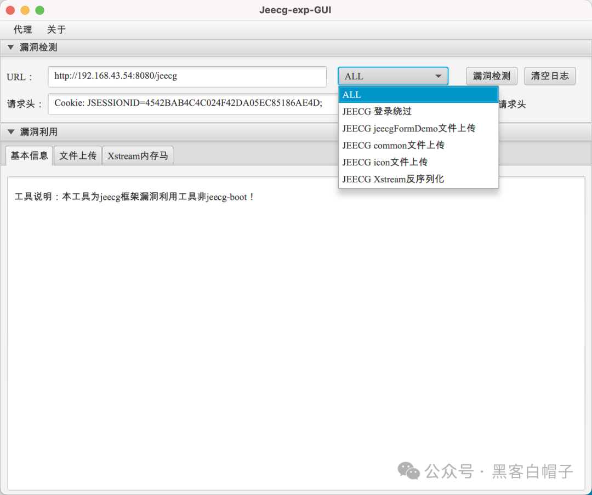Click the 清空日志 button
Viewport: 592px width, 495px height.
(550, 76)
